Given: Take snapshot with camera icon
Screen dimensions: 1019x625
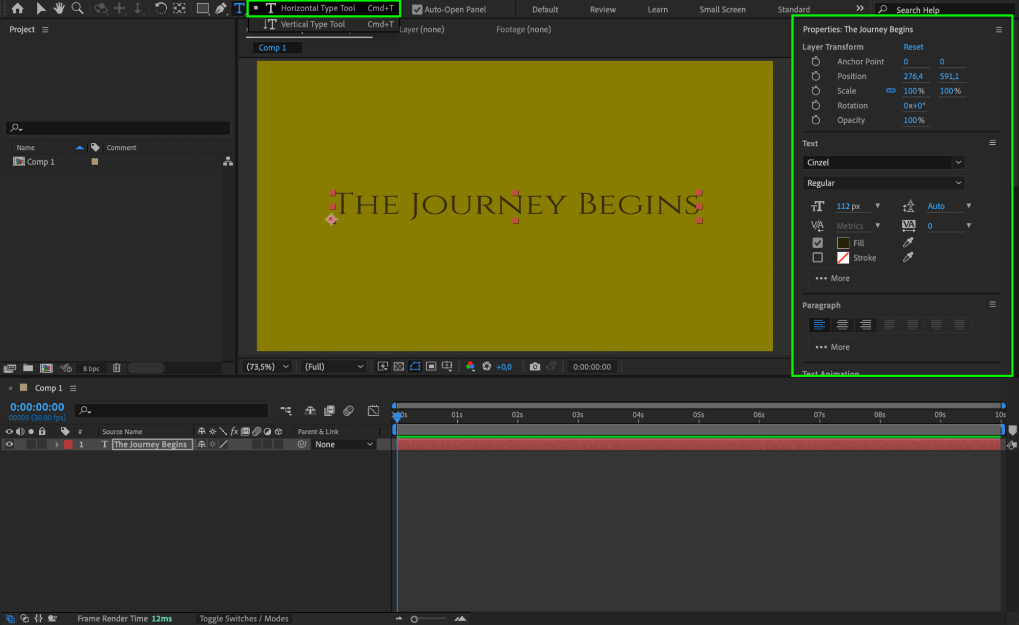Looking at the screenshot, I should click(535, 367).
